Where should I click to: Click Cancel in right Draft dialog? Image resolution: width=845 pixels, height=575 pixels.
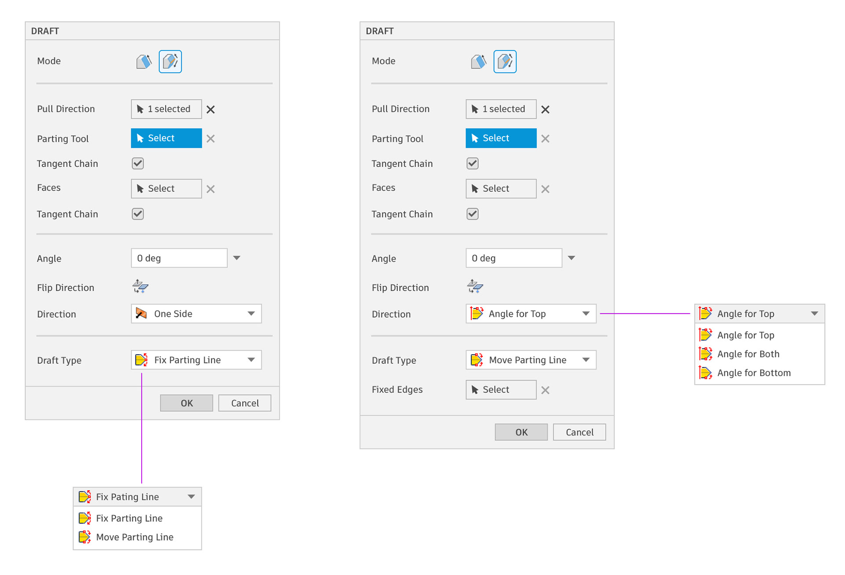click(579, 432)
